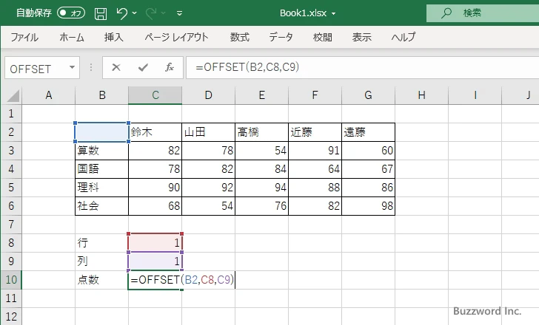539x325 pixels.
Task: Open the データ tab
Action: [x=281, y=37]
